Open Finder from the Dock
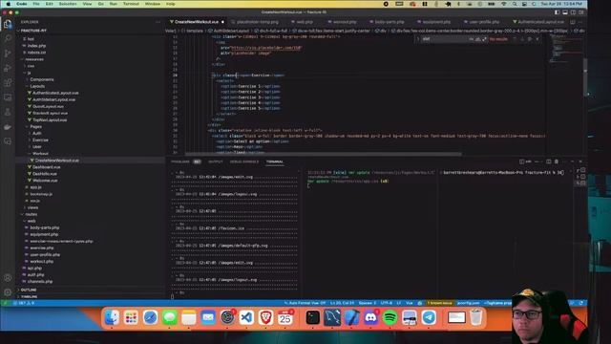 click(x=112, y=317)
